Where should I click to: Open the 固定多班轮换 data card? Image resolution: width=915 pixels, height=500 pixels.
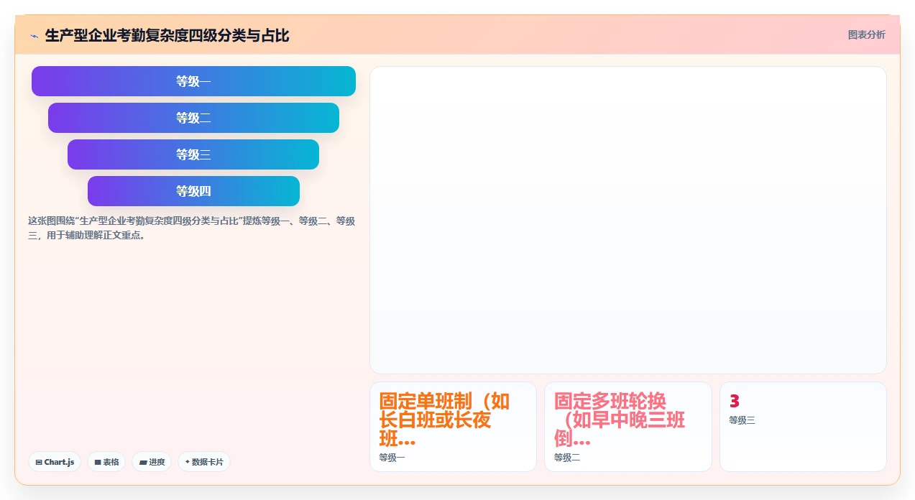coord(628,427)
